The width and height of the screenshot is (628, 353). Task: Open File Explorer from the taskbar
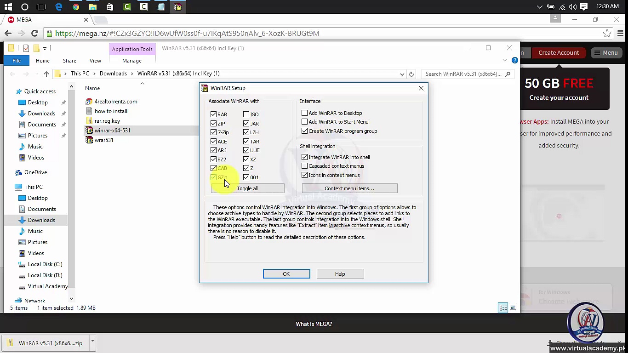93,7
